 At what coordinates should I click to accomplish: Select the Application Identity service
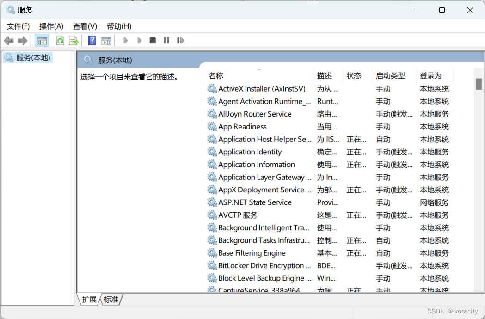click(250, 152)
